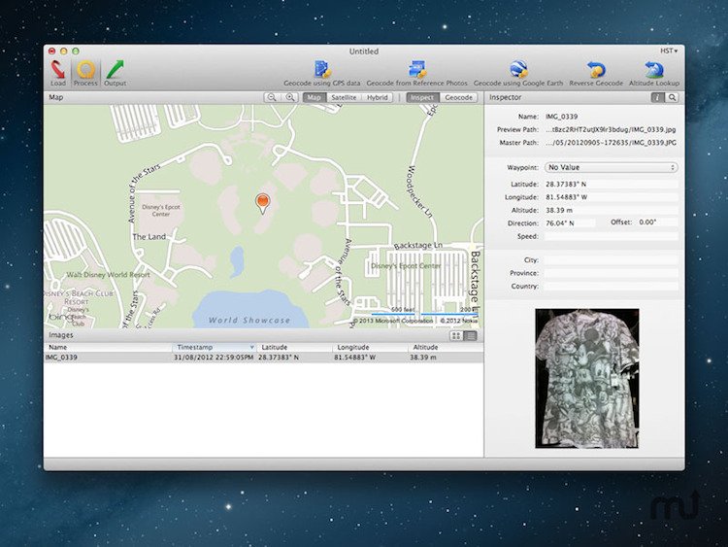Click the Output toolbar icon
The width and height of the screenshot is (728, 547).
click(115, 74)
